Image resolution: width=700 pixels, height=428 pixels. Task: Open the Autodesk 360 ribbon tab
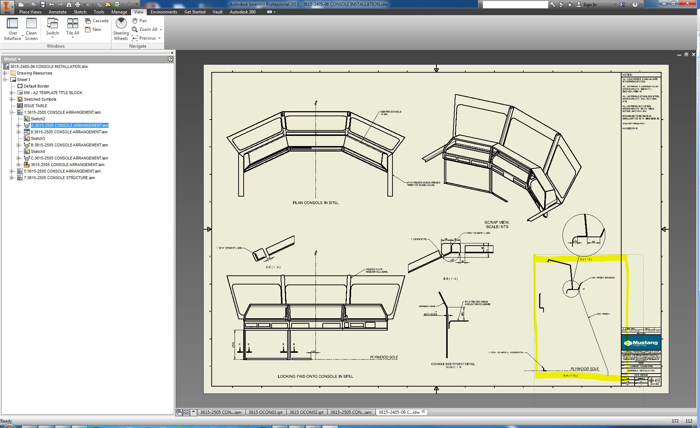pyautogui.click(x=243, y=12)
